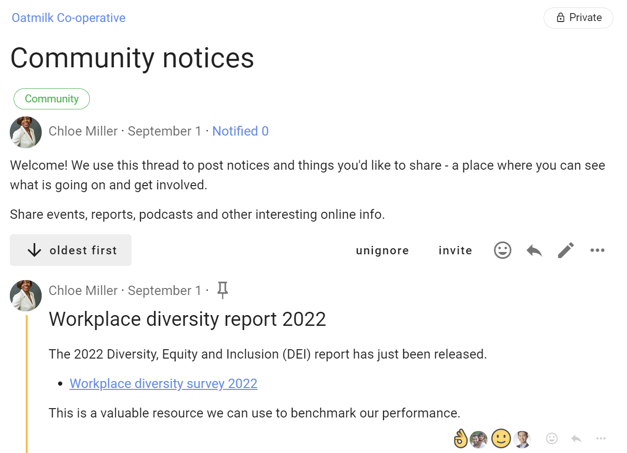The width and height of the screenshot is (627, 453).
Task: Edit thread with the pencil icon
Action: [x=566, y=250]
